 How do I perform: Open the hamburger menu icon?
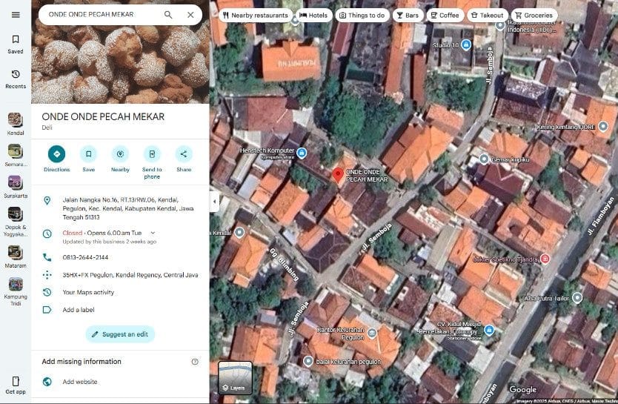16,15
